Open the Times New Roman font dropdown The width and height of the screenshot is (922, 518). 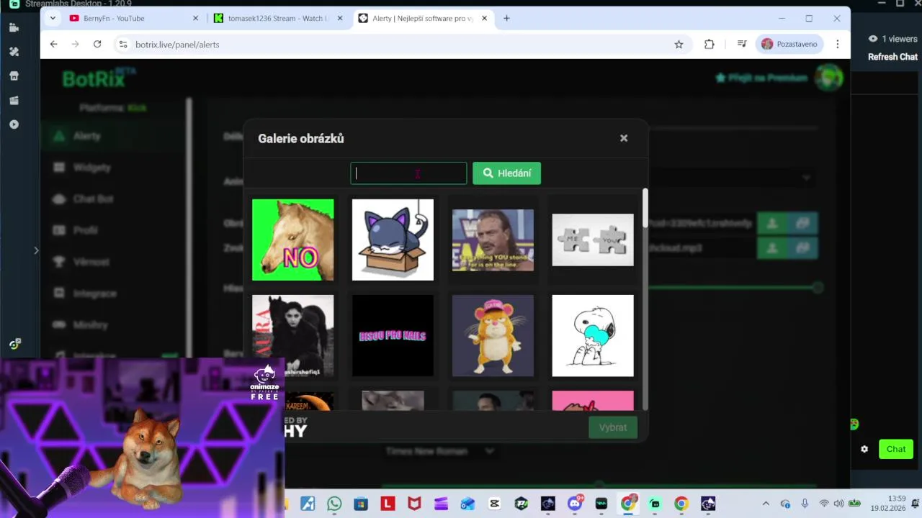click(440, 451)
